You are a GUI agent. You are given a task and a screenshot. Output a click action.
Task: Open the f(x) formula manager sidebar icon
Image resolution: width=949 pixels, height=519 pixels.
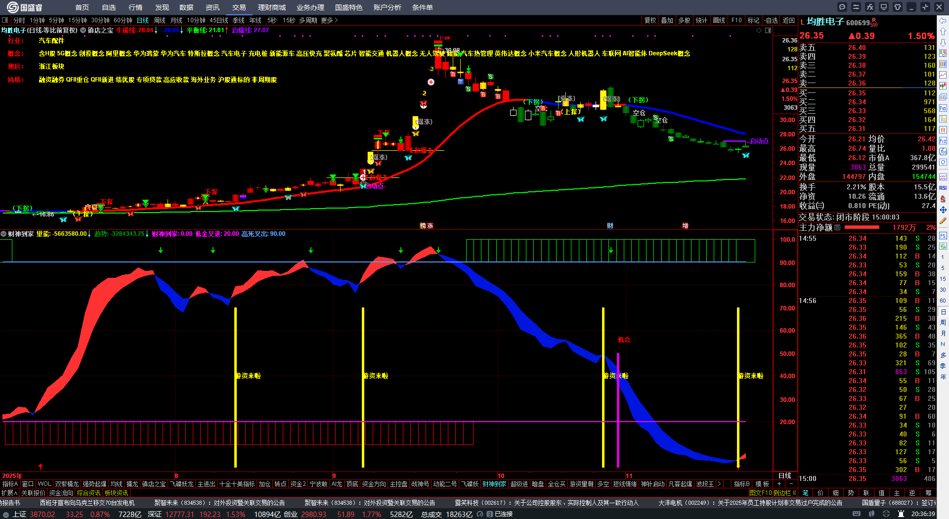pyautogui.click(x=943, y=151)
